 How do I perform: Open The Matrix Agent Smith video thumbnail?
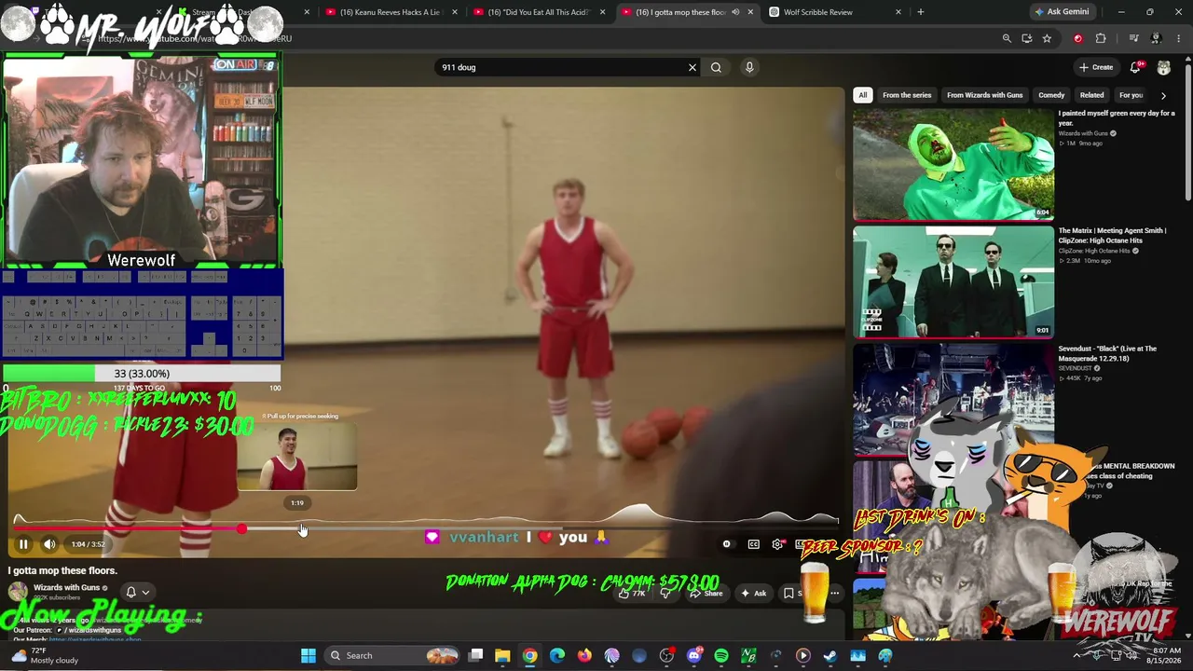(x=953, y=281)
